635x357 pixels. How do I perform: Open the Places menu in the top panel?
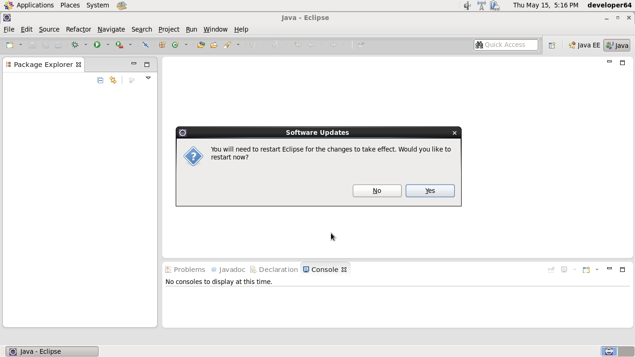coord(70,5)
